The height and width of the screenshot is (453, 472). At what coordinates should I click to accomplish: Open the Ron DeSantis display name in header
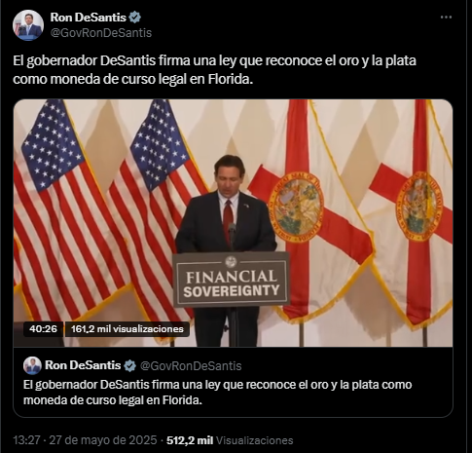88,18
